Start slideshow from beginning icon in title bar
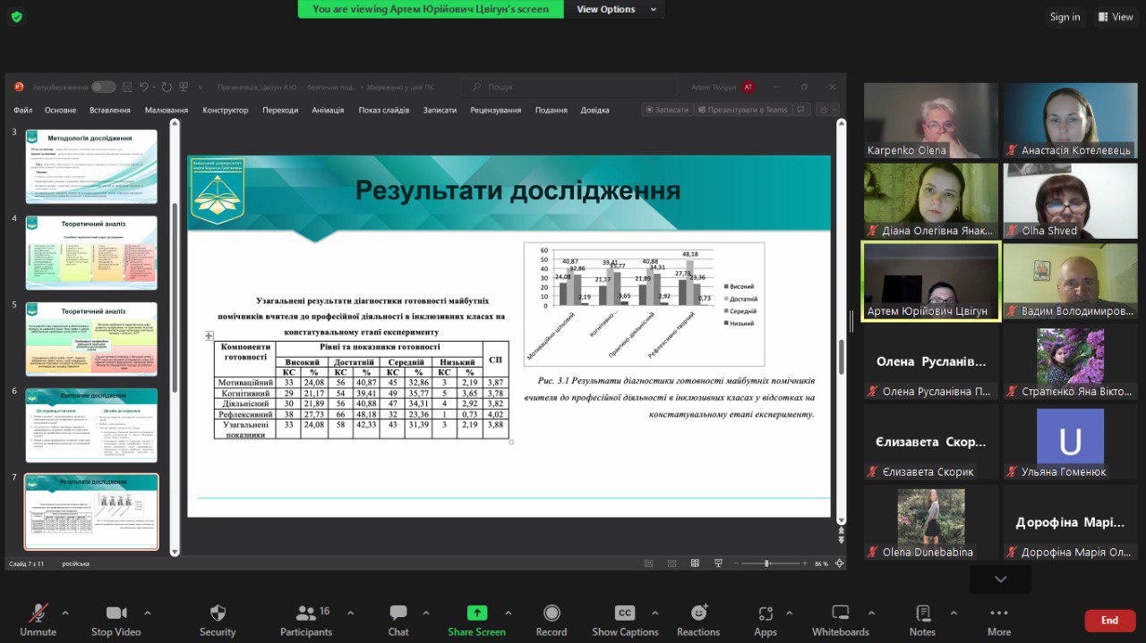This screenshot has width=1146, height=643. (184, 87)
